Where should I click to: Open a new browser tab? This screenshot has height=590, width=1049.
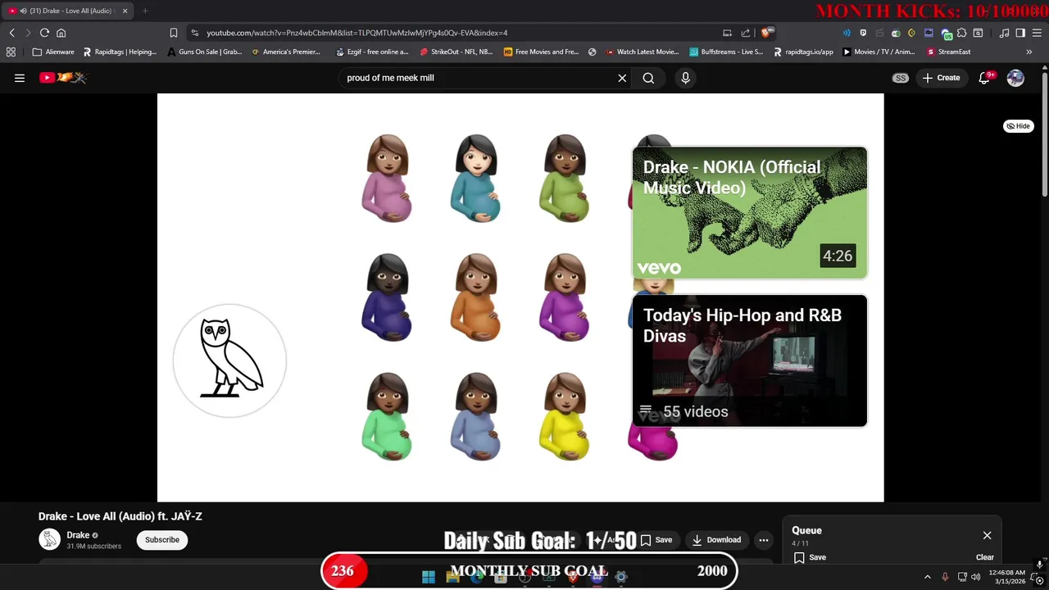click(145, 11)
